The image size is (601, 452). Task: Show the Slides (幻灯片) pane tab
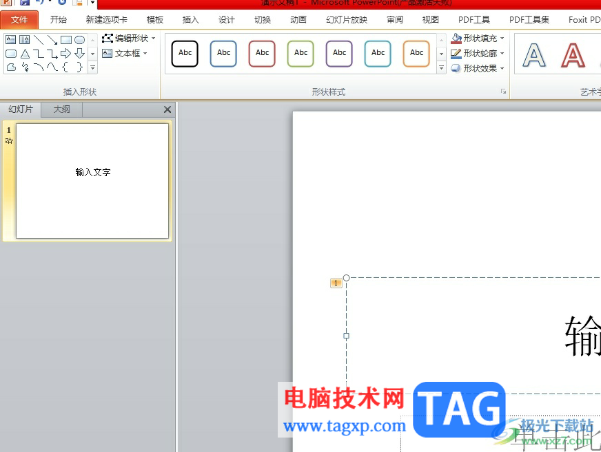[21, 109]
